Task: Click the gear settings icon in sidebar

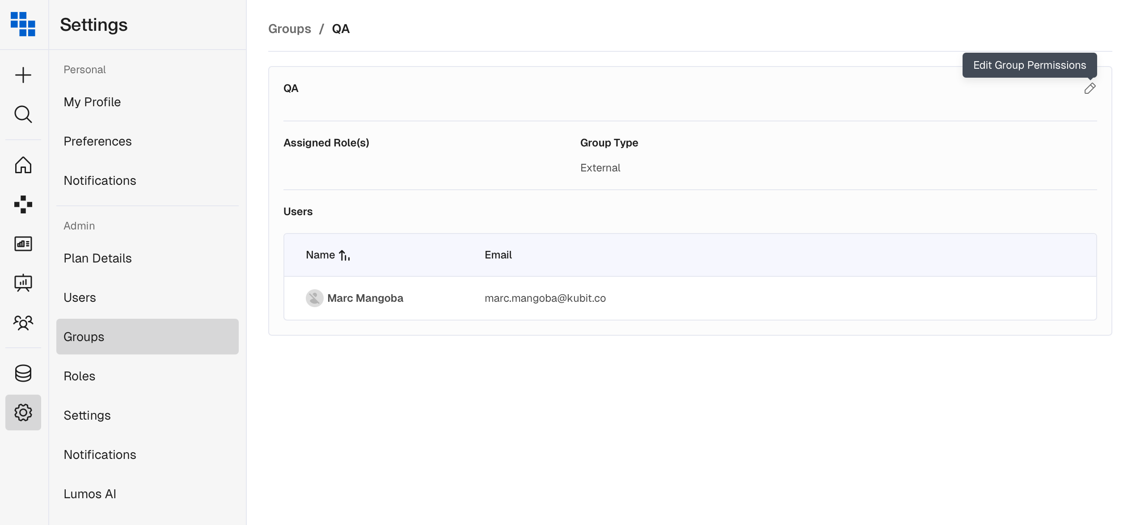Action: tap(23, 412)
